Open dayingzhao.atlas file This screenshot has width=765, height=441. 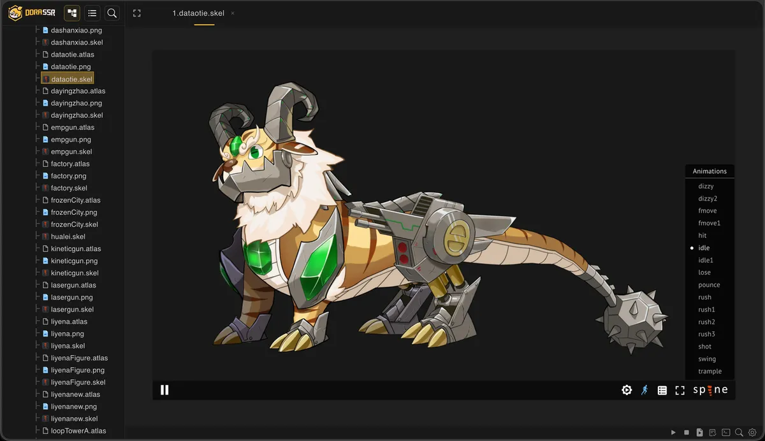coord(78,90)
